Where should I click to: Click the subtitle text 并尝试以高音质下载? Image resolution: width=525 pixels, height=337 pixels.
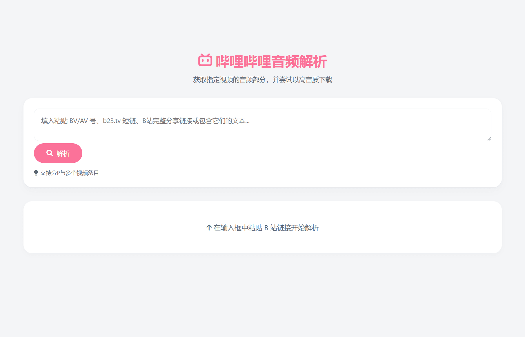[302, 80]
